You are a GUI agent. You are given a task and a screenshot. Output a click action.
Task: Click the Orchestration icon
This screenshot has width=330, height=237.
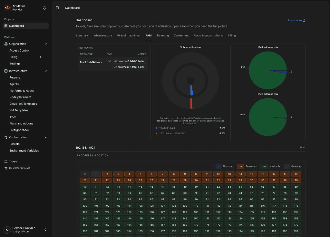(6, 137)
